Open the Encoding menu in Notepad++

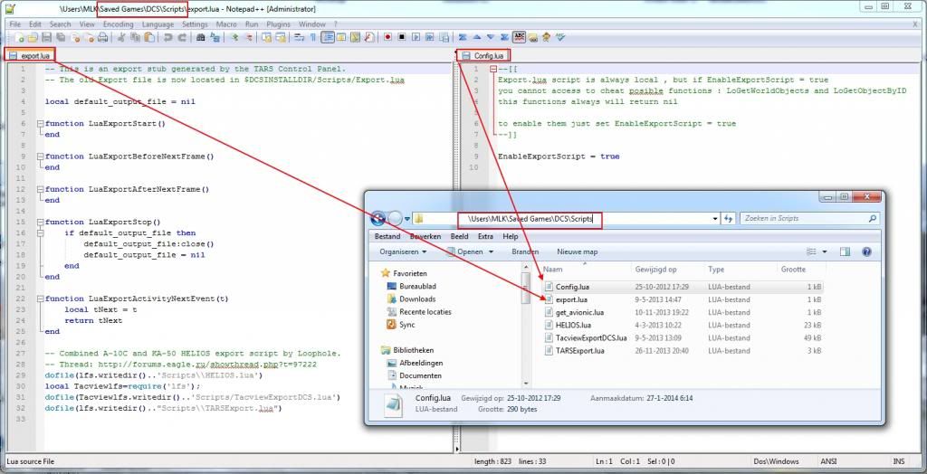(x=119, y=24)
